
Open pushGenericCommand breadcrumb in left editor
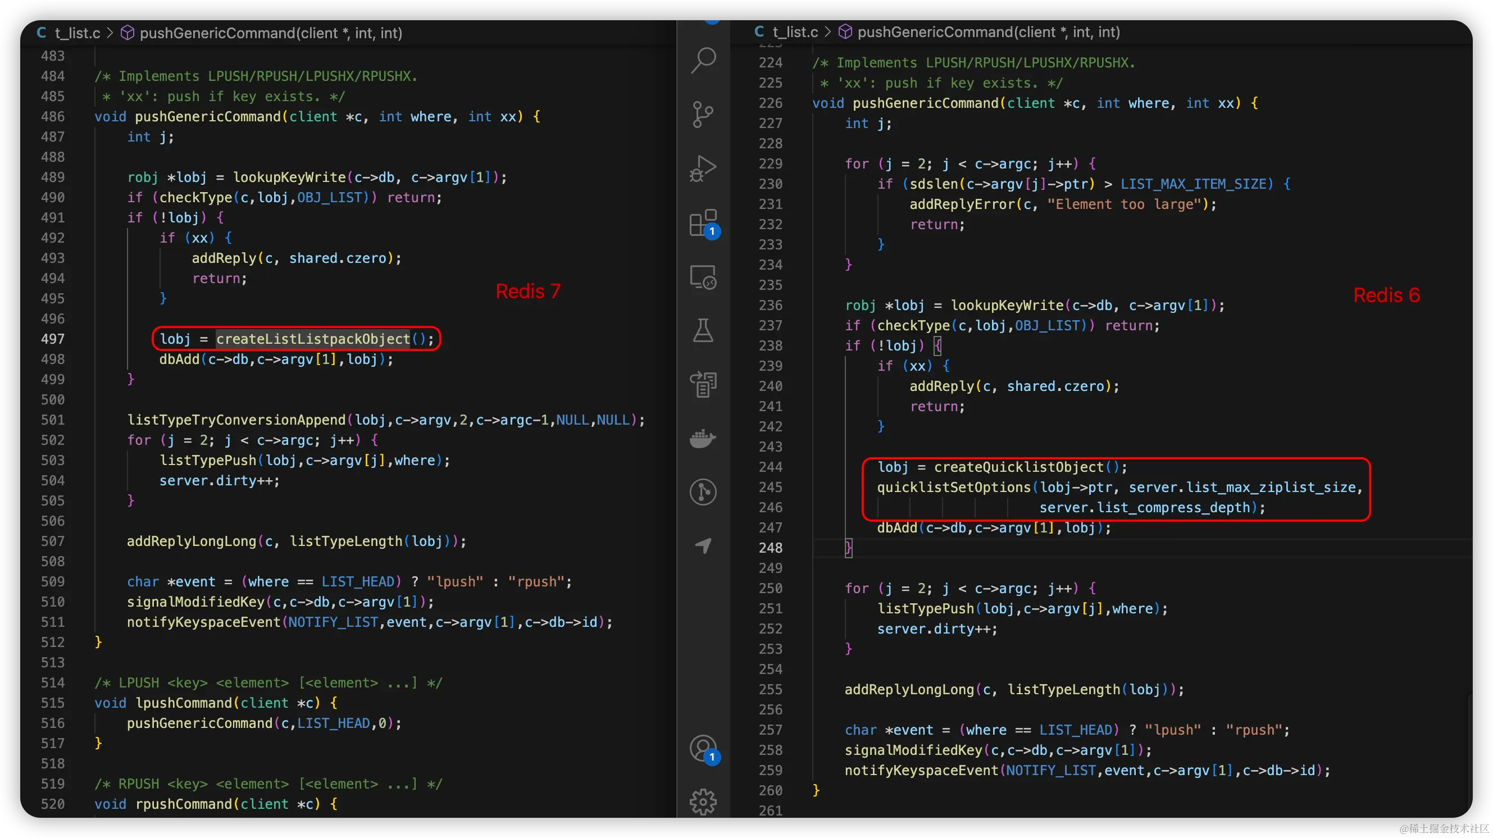[271, 33]
